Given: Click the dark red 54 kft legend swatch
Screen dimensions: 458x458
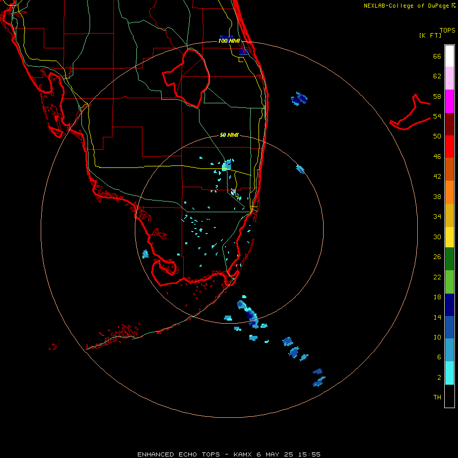Looking at the screenshot, I should coord(449,124).
